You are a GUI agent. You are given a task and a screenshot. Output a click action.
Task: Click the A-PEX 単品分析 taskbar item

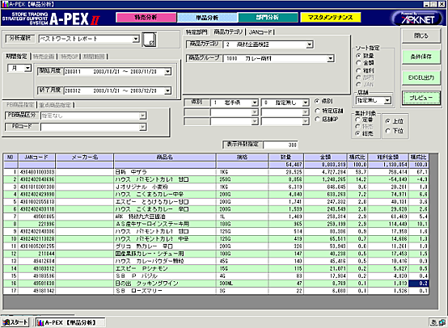[x=70, y=322]
